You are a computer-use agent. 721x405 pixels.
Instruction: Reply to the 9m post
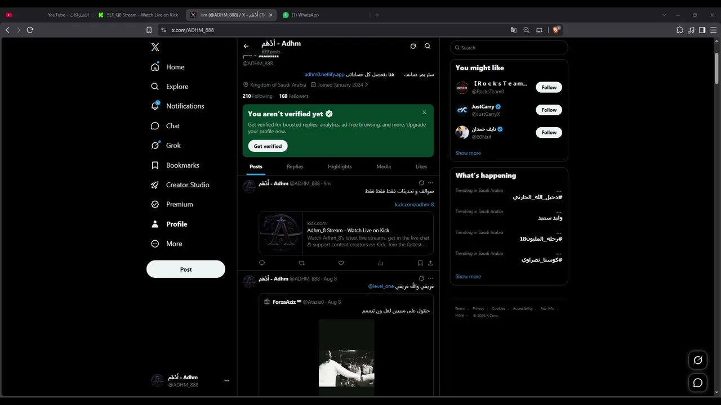pos(261,263)
